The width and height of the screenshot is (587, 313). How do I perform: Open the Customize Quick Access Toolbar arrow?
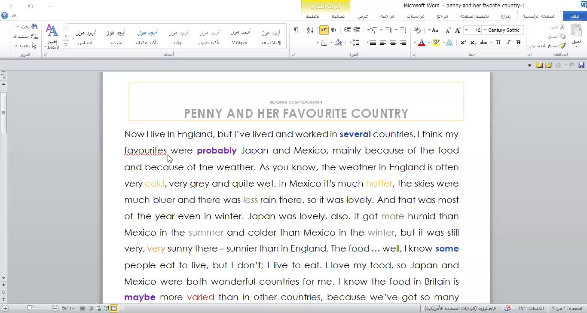pyautogui.click(x=529, y=65)
